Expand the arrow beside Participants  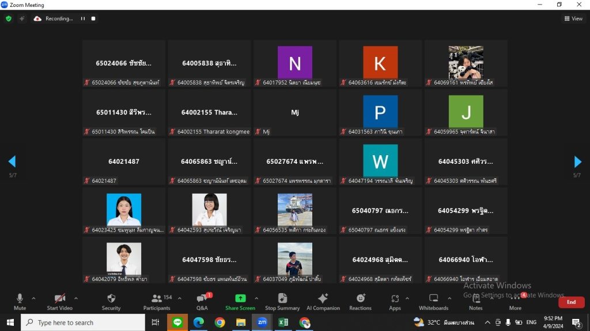click(x=180, y=298)
